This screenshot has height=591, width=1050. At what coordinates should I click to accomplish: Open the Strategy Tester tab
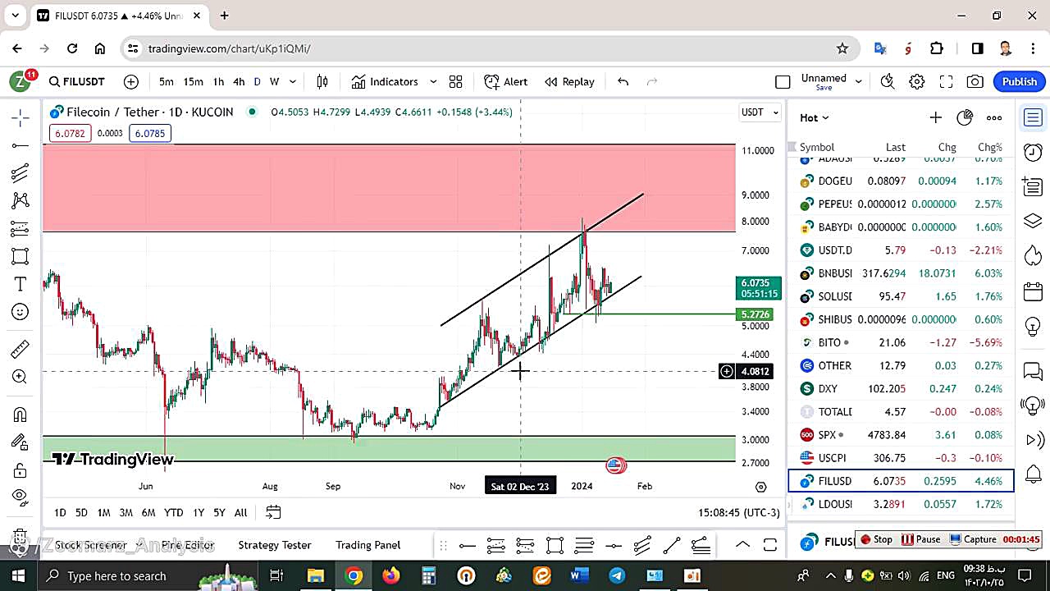click(x=275, y=545)
